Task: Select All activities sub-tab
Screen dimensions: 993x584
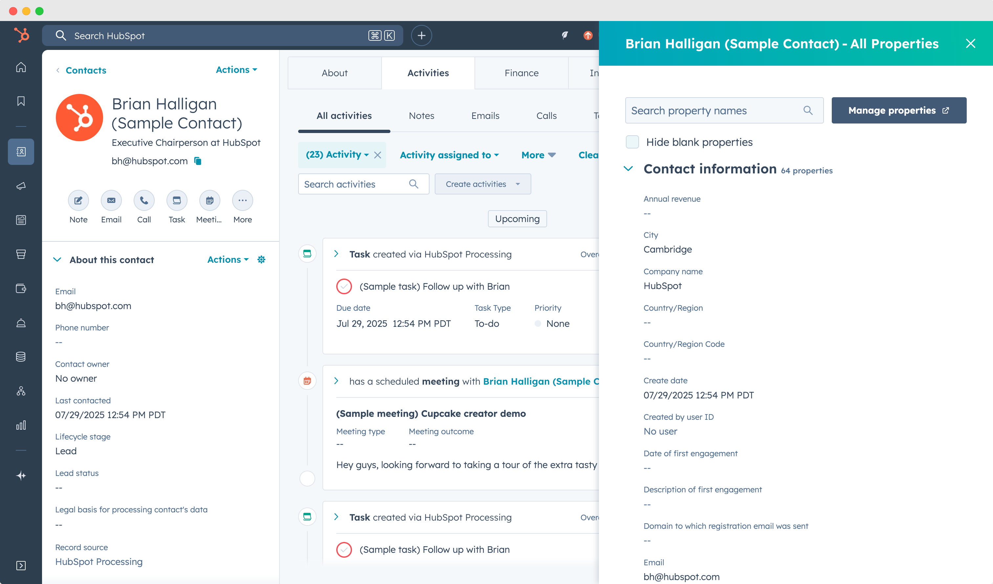Action: click(344, 116)
